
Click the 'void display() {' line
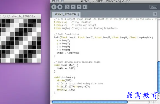click(65, 77)
